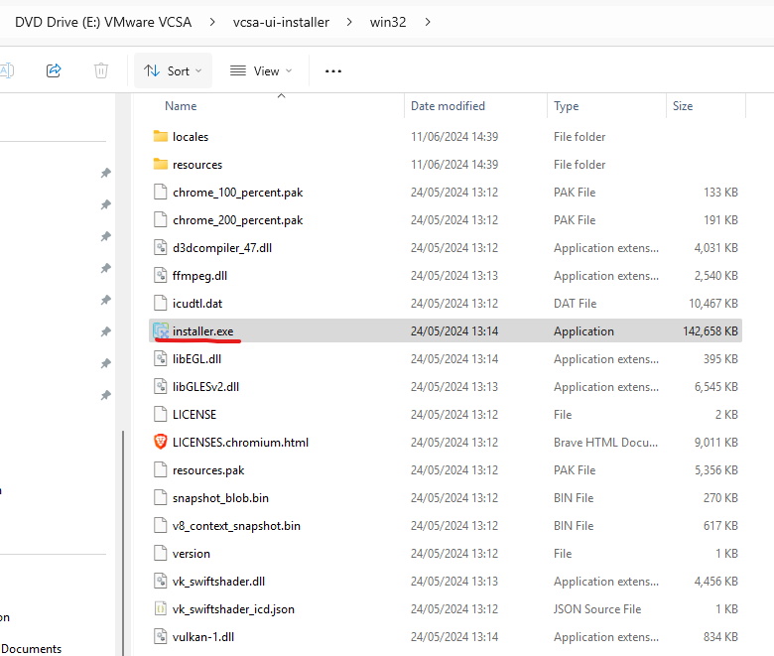Click the chrome_200_percent.pak file icon
Viewport: 774px width, 656px height.
(x=161, y=219)
